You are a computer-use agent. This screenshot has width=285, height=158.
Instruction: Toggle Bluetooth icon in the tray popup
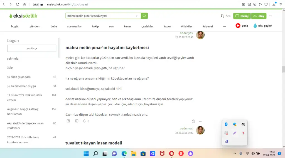pyautogui.click(x=226, y=124)
